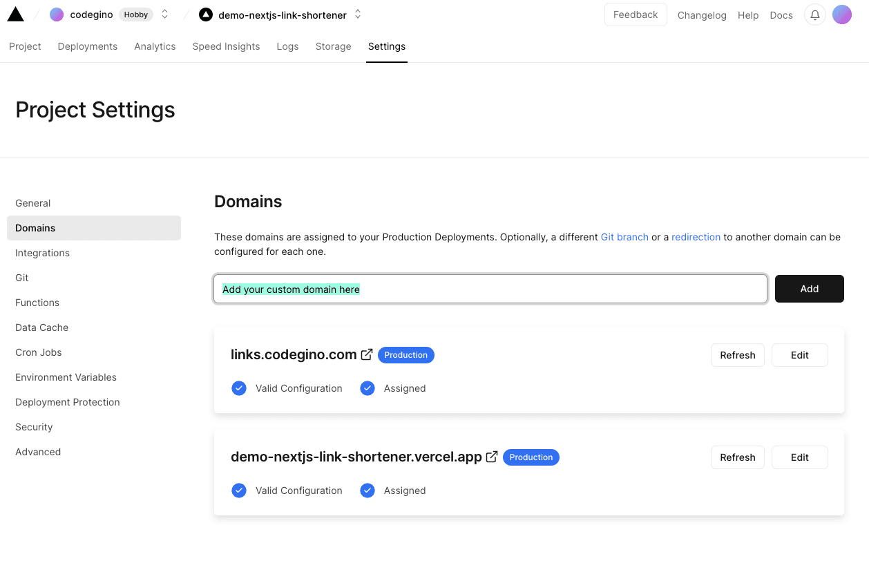Screen dimensions: 869x581
Task: Expand the project switcher chevron
Action: click(357, 14)
